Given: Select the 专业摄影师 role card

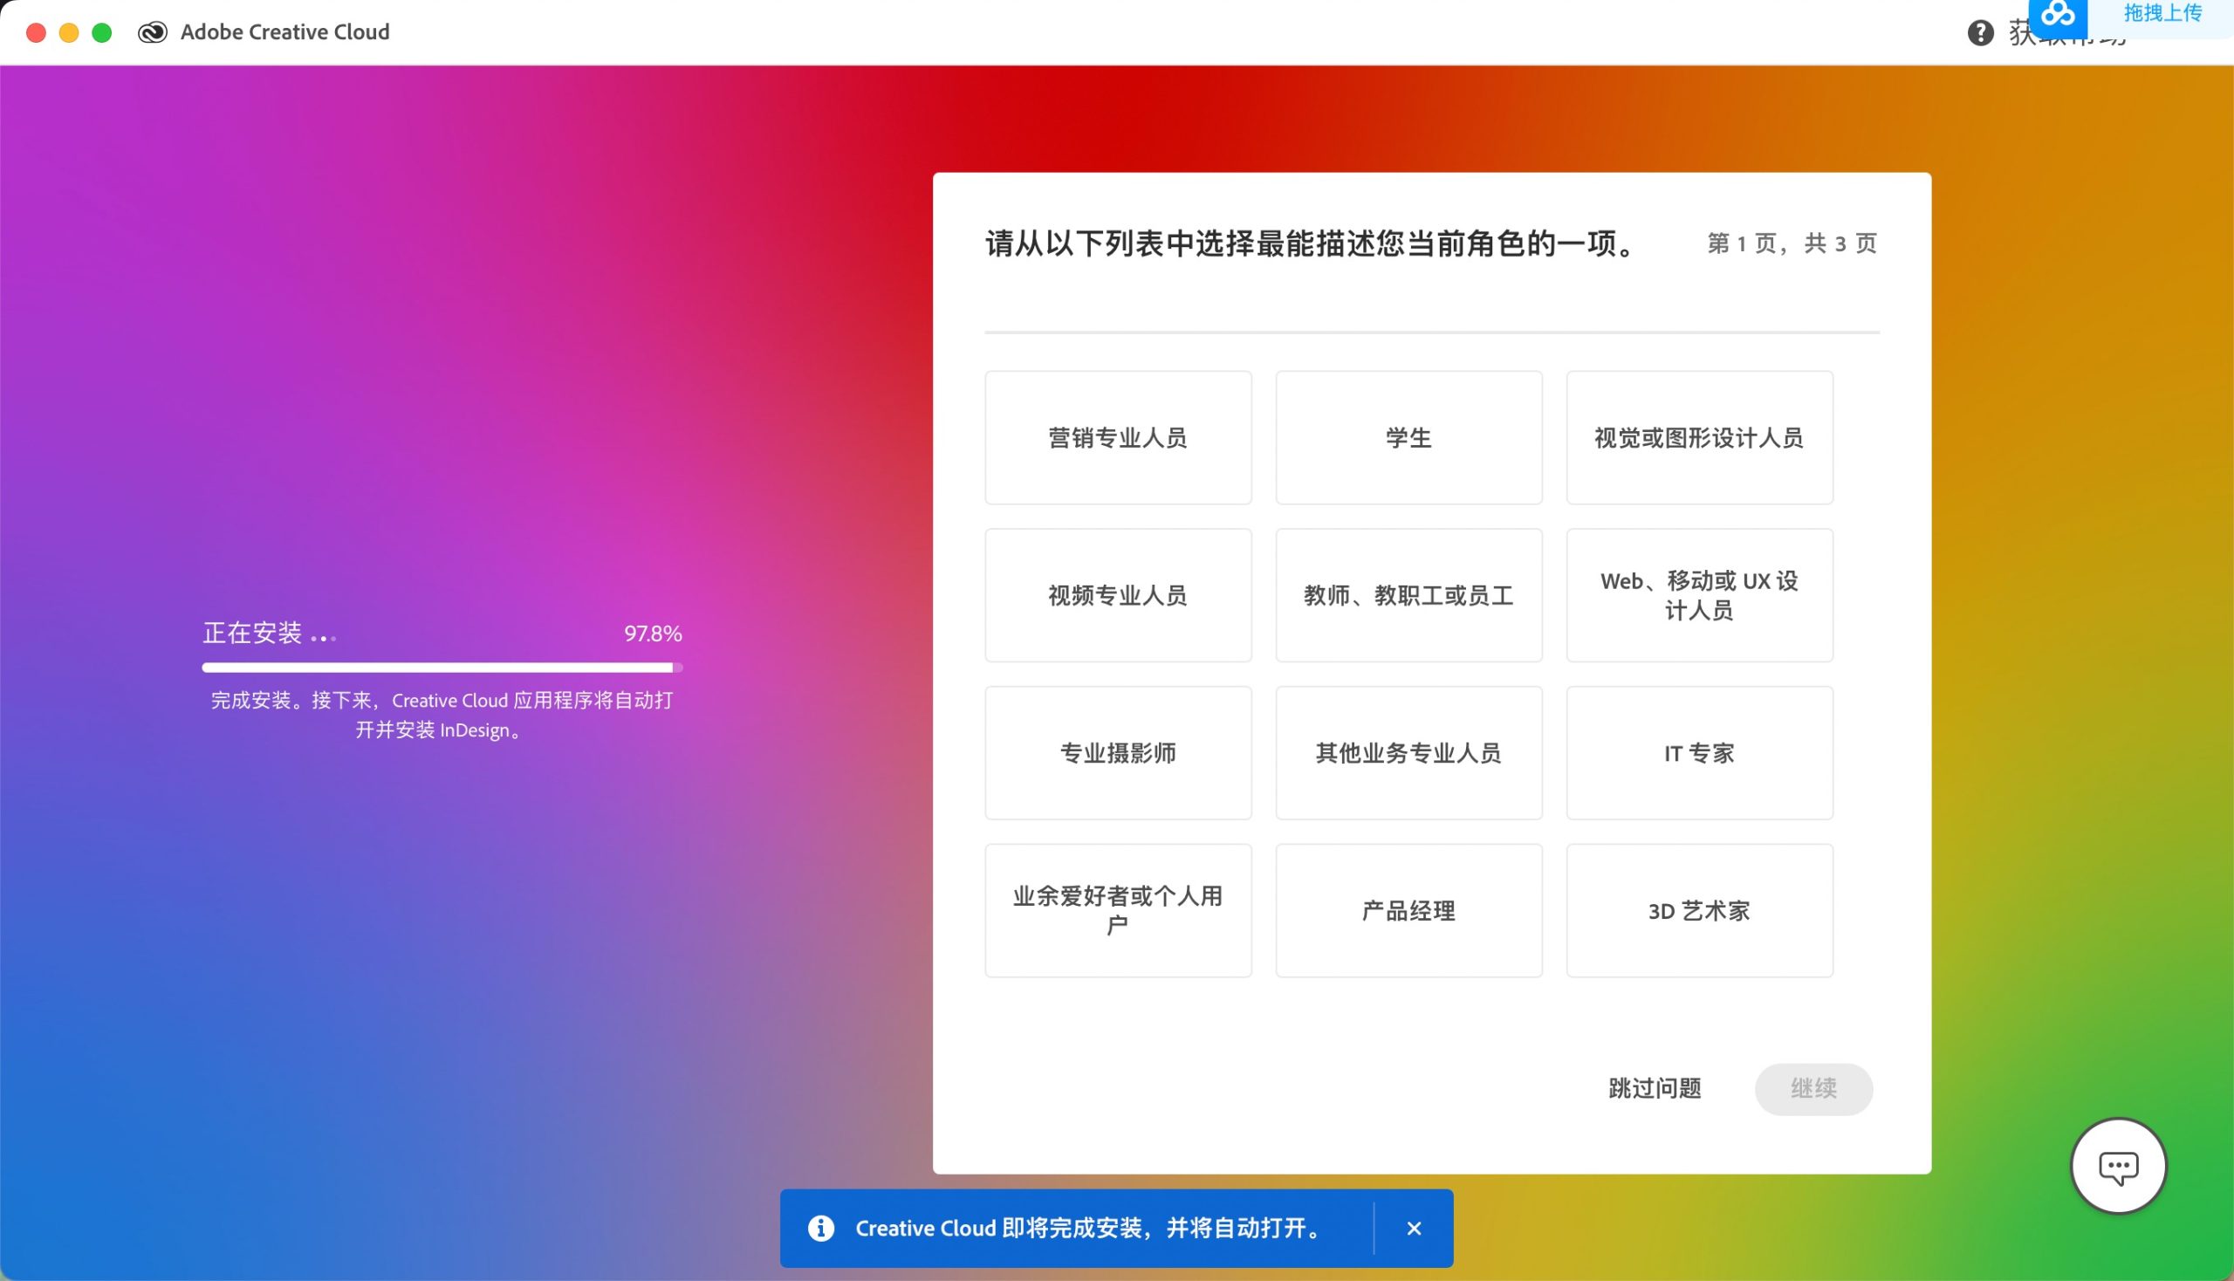Looking at the screenshot, I should click(1118, 752).
